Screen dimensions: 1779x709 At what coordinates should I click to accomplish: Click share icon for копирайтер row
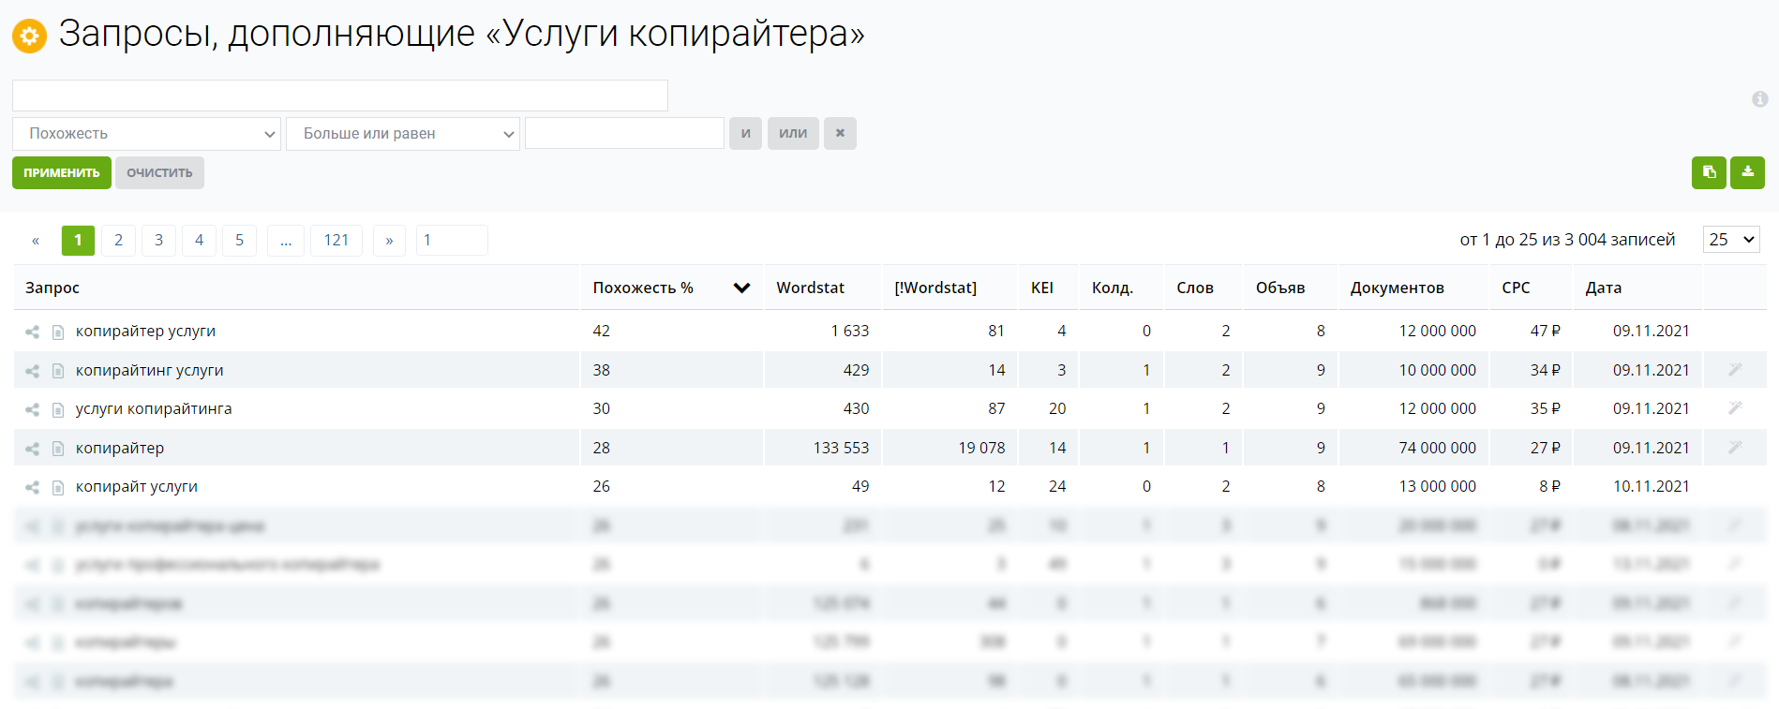coord(33,449)
